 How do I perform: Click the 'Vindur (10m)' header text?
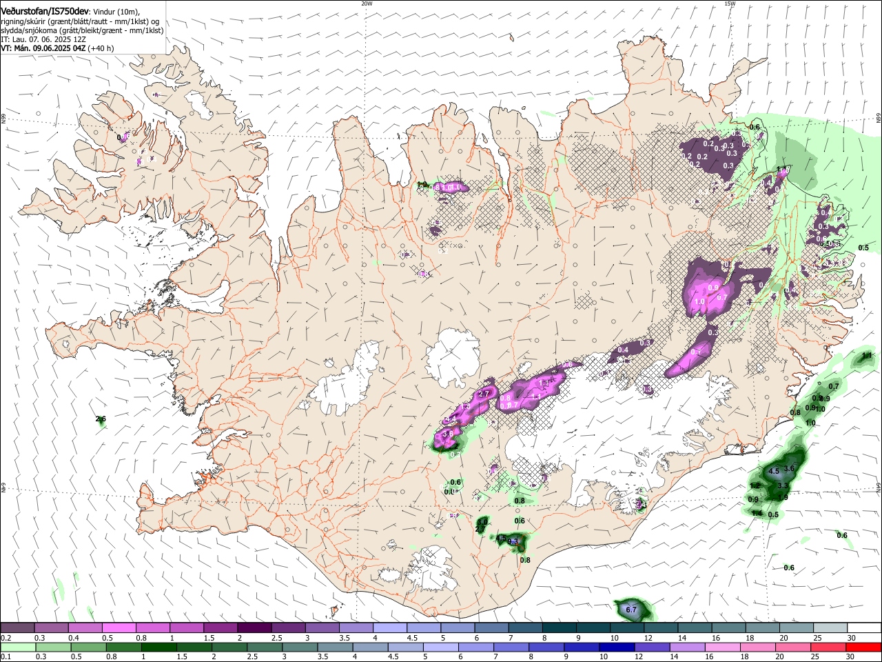116,12
